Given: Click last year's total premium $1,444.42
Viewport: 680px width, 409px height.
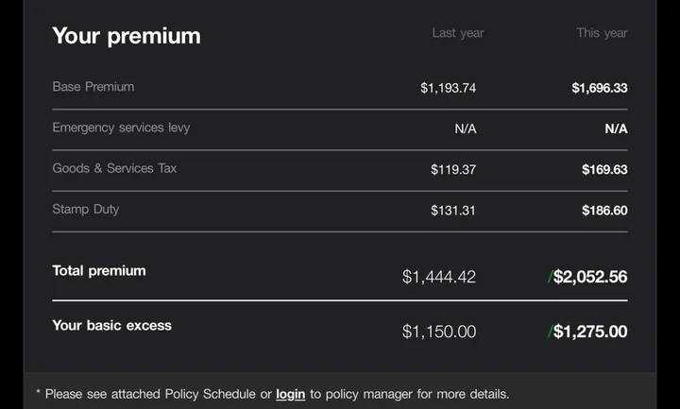Looking at the screenshot, I should [x=439, y=277].
